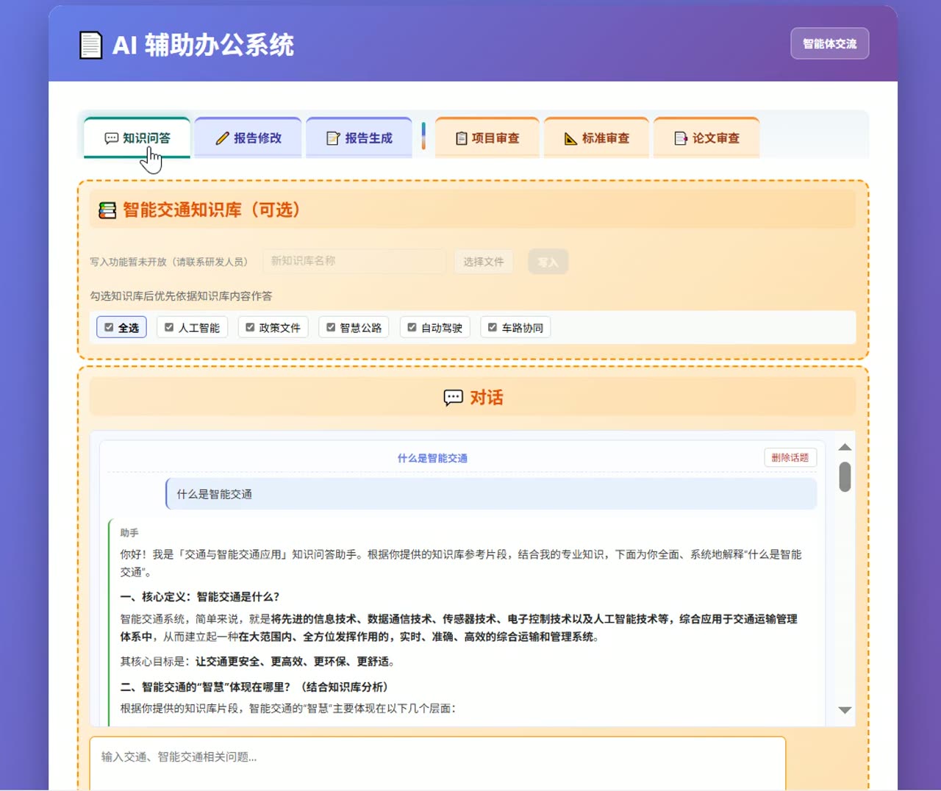Screen dimensions: 941x791
Task: Focus the question input box at bottom
Action: click(437, 763)
